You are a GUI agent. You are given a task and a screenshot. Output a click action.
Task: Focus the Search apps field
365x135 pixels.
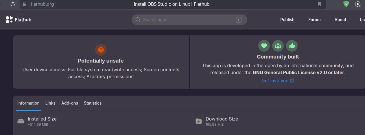coord(188,20)
